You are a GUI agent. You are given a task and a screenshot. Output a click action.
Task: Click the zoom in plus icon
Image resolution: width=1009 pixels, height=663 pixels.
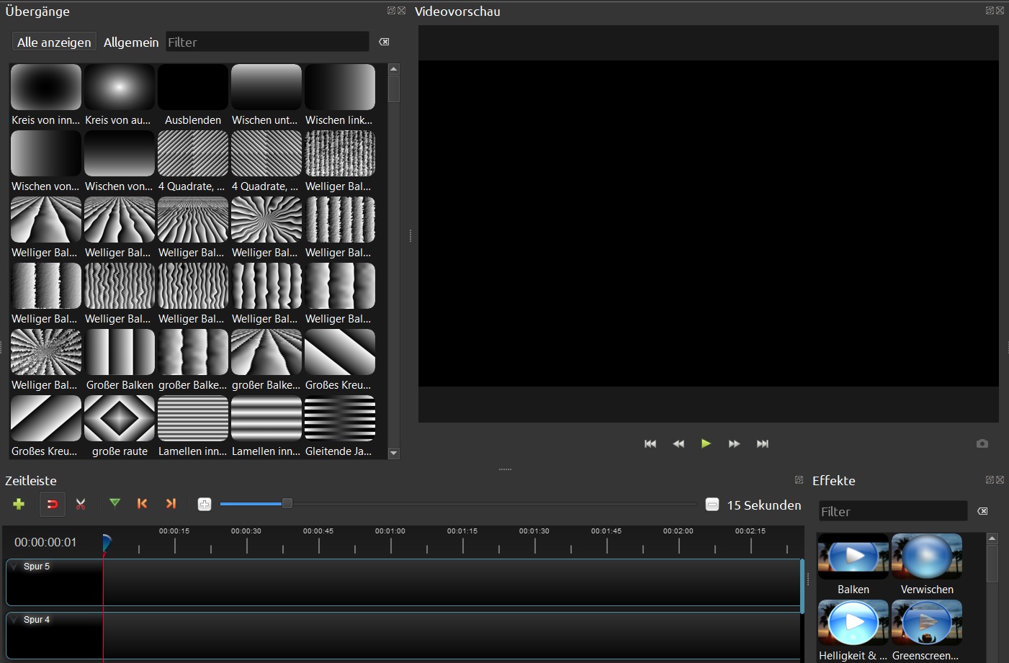[205, 505]
